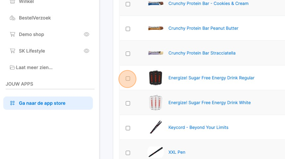Tick the Keycord - Beyond Your Limits checkbox
This screenshot has width=285, height=159.
coord(128,128)
